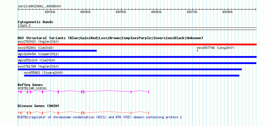The width and height of the screenshot is (265, 126).
Task: Click the 49070k ruler tick label
Action: [192, 12]
